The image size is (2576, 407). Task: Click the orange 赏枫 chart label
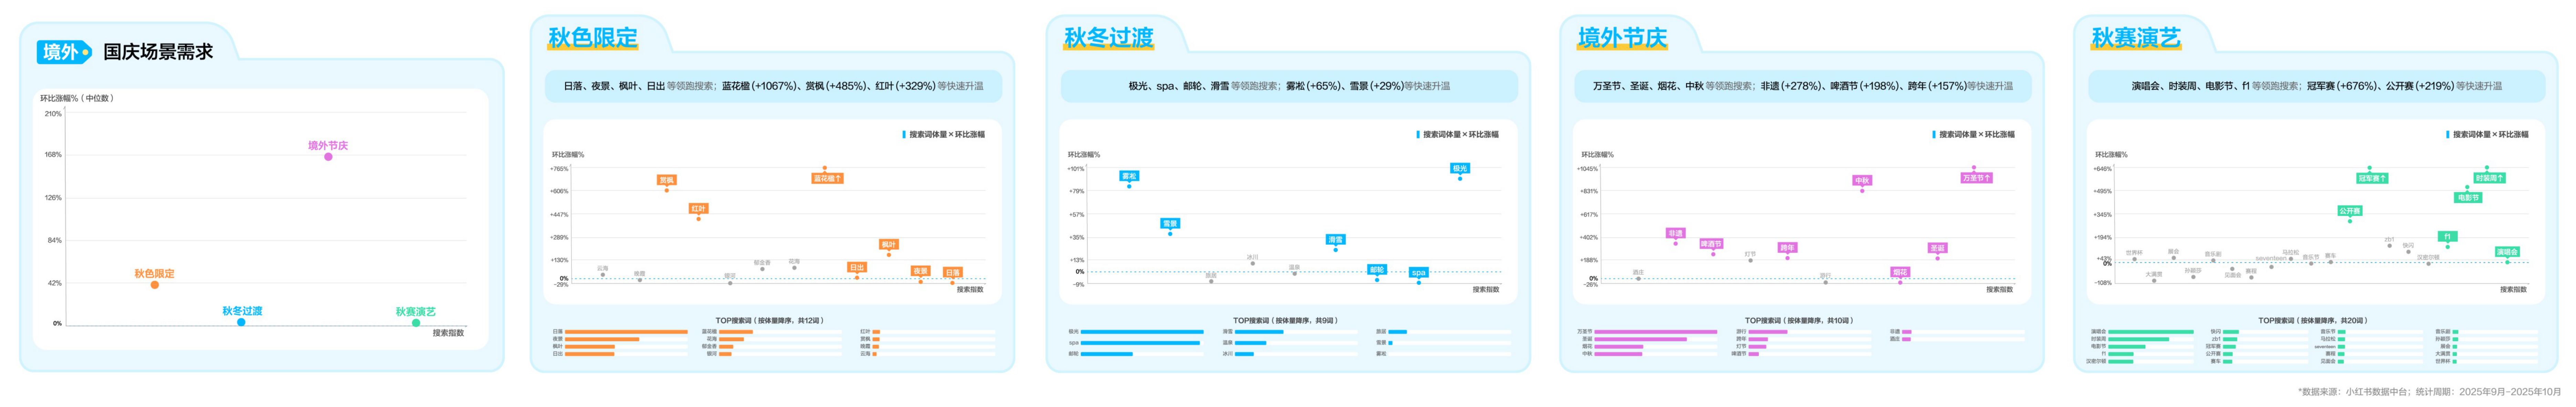[667, 180]
